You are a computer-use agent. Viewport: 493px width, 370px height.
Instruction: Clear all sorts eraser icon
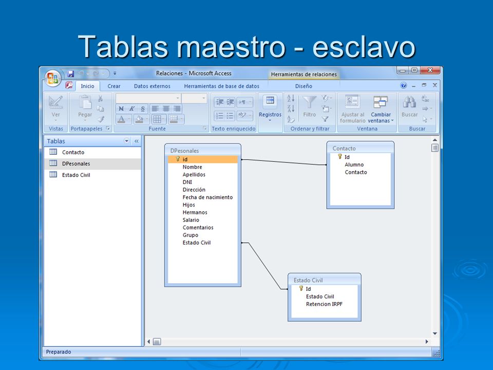(291, 119)
